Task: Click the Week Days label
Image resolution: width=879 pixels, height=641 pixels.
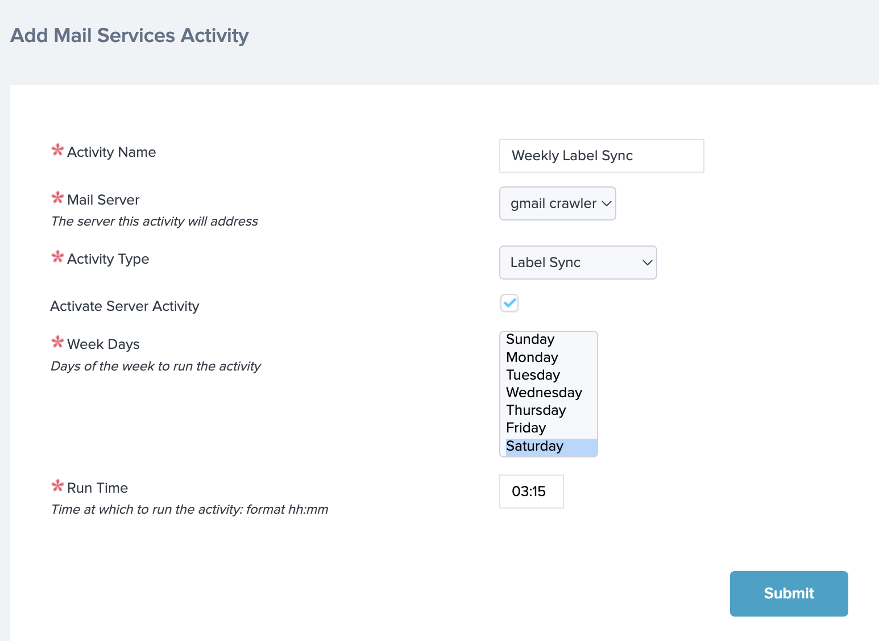Action: 103,344
